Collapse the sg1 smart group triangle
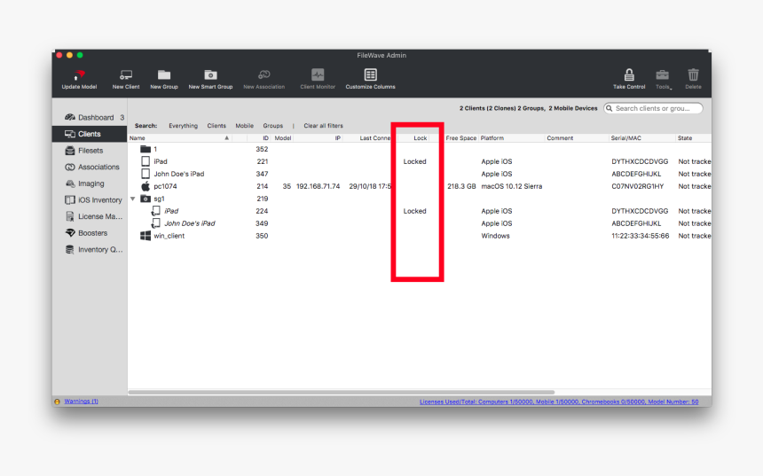The height and width of the screenshot is (476, 763). (133, 199)
